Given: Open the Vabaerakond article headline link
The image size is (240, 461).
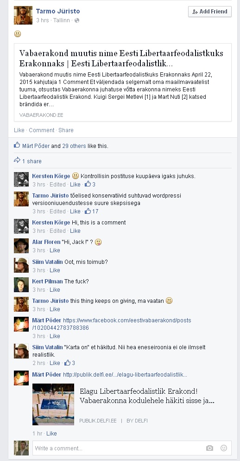Looking at the screenshot, I should pos(121,58).
